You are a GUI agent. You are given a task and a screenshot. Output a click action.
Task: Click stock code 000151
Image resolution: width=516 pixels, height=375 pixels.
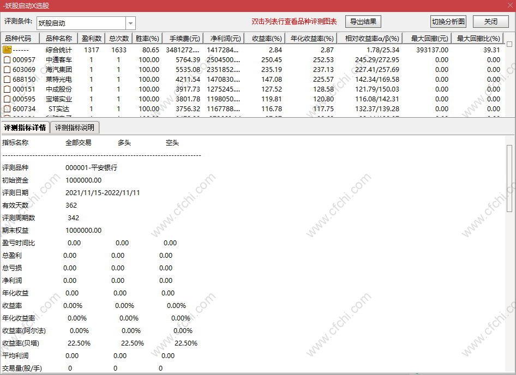(24, 89)
